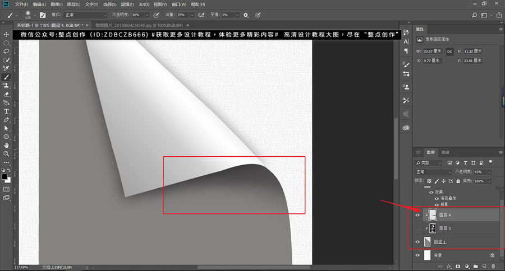Open the layer filter 类型 dropdown
This screenshot has width=505, height=271.
point(428,163)
